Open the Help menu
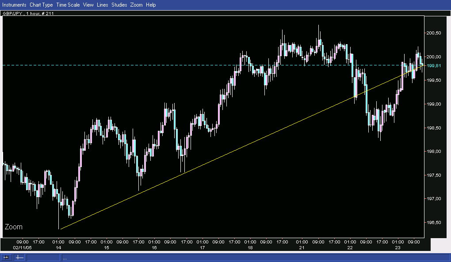451x262 pixels. point(151,5)
